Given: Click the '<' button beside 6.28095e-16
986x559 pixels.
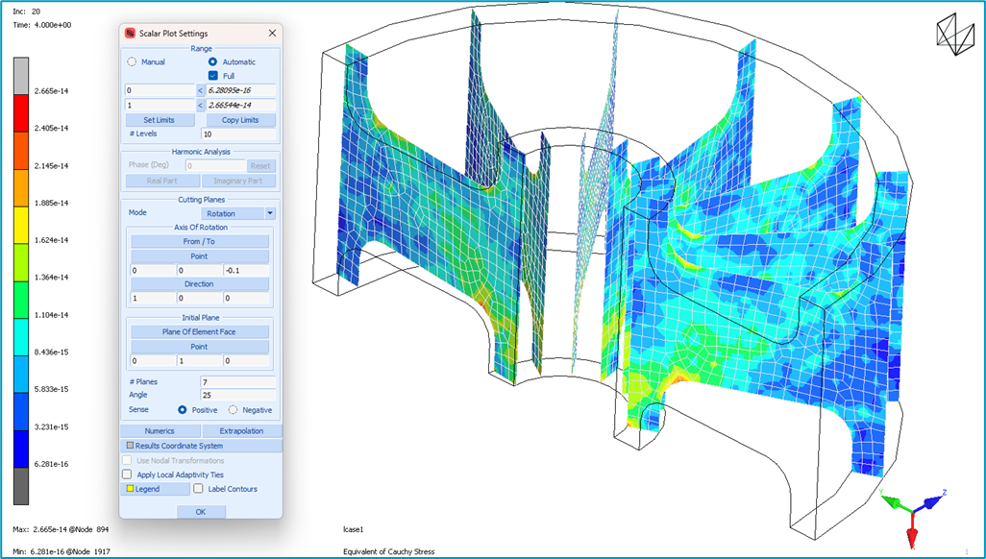Looking at the screenshot, I should 201,90.
